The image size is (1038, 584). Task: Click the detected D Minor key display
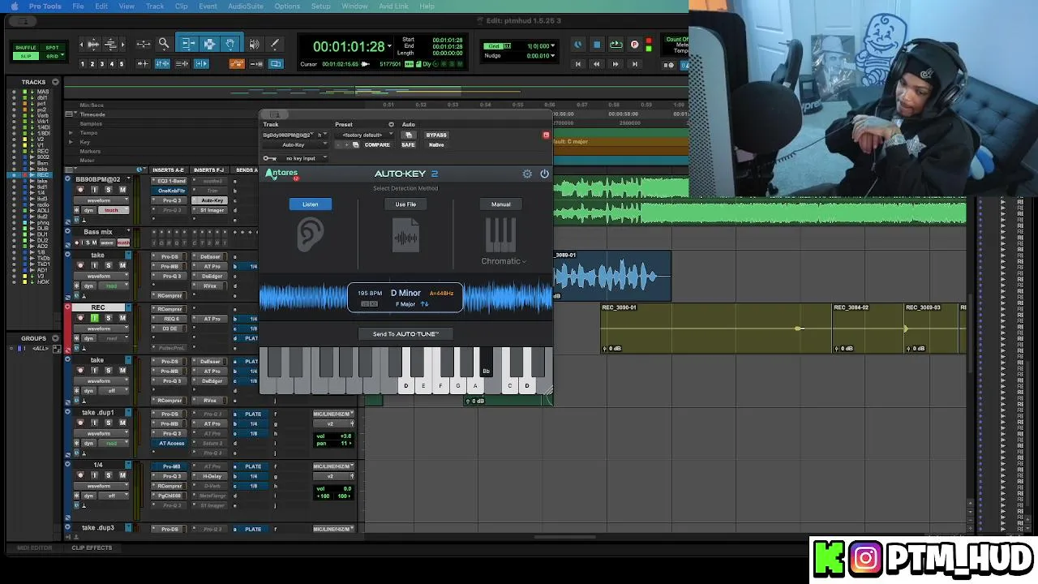[x=405, y=293]
